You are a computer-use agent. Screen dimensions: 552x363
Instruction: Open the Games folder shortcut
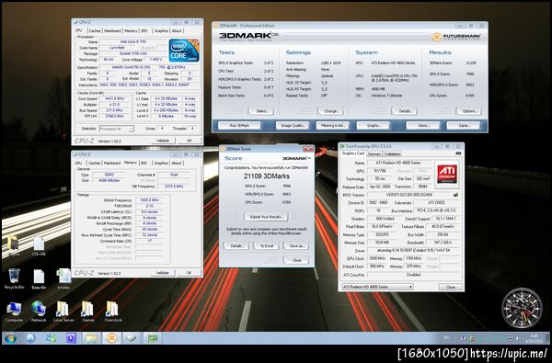88,312
